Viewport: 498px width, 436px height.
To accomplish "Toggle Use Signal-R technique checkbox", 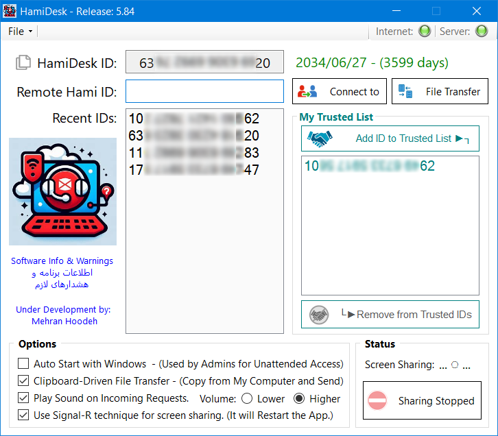I will [23, 415].
